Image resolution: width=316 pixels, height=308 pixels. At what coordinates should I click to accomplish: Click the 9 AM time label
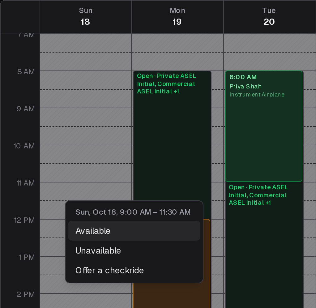pyautogui.click(x=26, y=109)
